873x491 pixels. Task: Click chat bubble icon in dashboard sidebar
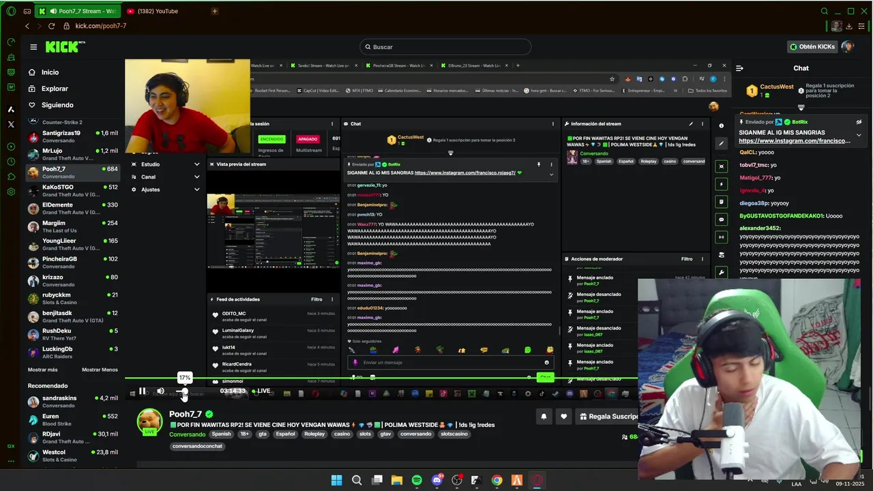coord(721,220)
